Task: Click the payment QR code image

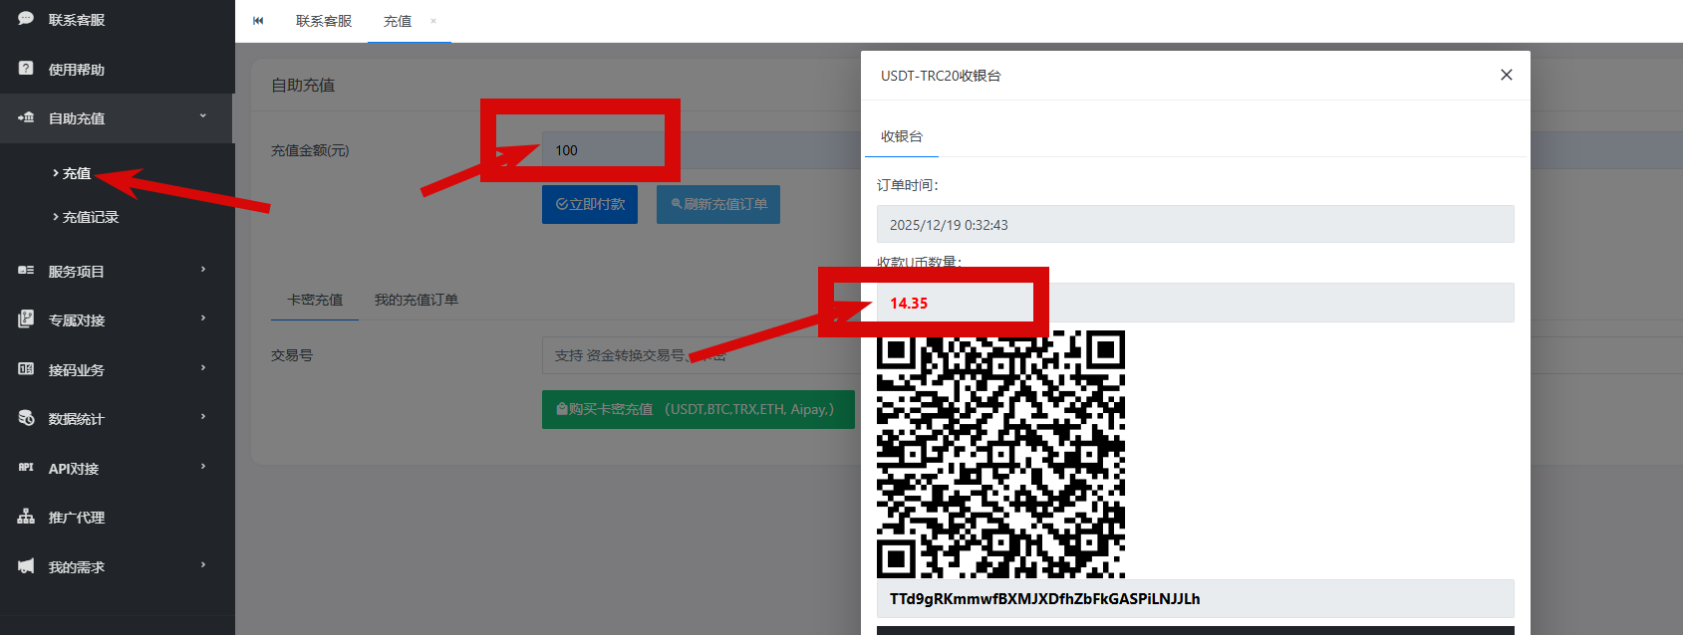Action: pyautogui.click(x=1000, y=454)
